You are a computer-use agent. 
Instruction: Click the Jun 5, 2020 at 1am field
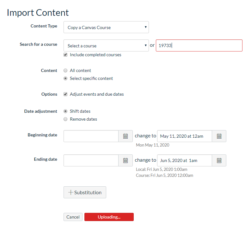[185, 160]
